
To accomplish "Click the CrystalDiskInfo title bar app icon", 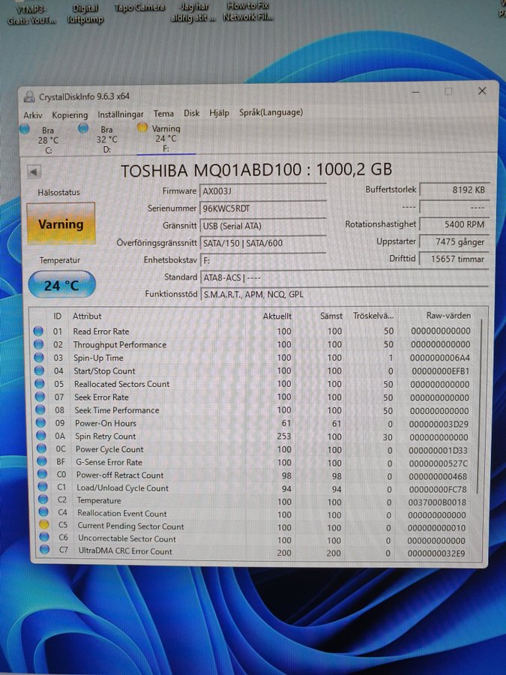I will 28,96.
